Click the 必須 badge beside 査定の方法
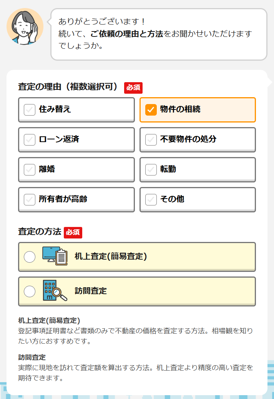Screen dimensions: 274x399 (x=73, y=232)
